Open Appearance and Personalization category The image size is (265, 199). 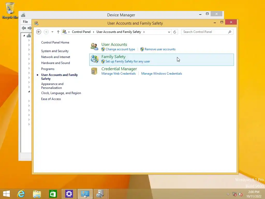pos(52,86)
